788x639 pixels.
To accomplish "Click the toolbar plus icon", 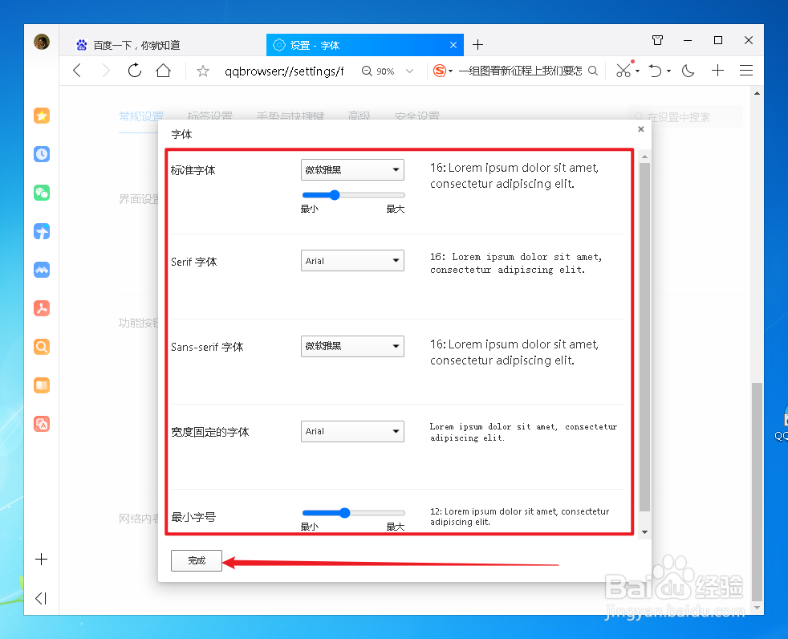I will pos(717,71).
